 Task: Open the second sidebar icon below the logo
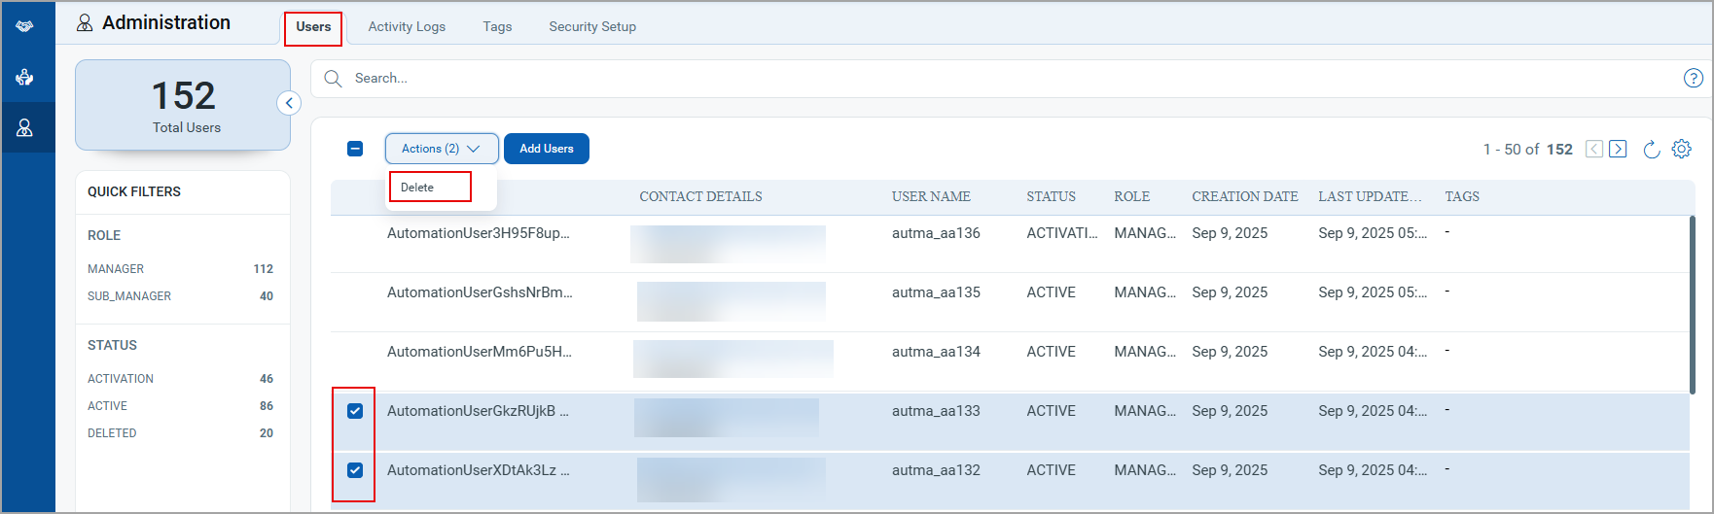click(25, 77)
